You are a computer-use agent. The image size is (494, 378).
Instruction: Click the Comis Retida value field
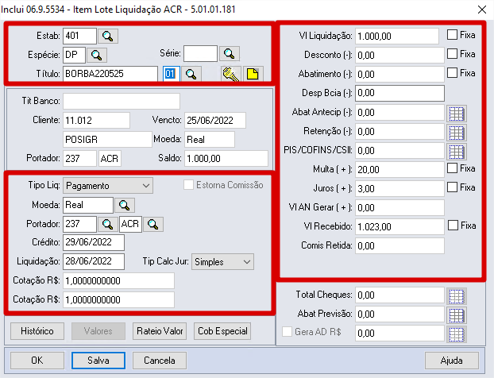[399, 246]
